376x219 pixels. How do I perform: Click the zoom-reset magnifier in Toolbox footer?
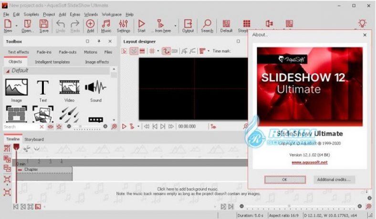(114, 126)
